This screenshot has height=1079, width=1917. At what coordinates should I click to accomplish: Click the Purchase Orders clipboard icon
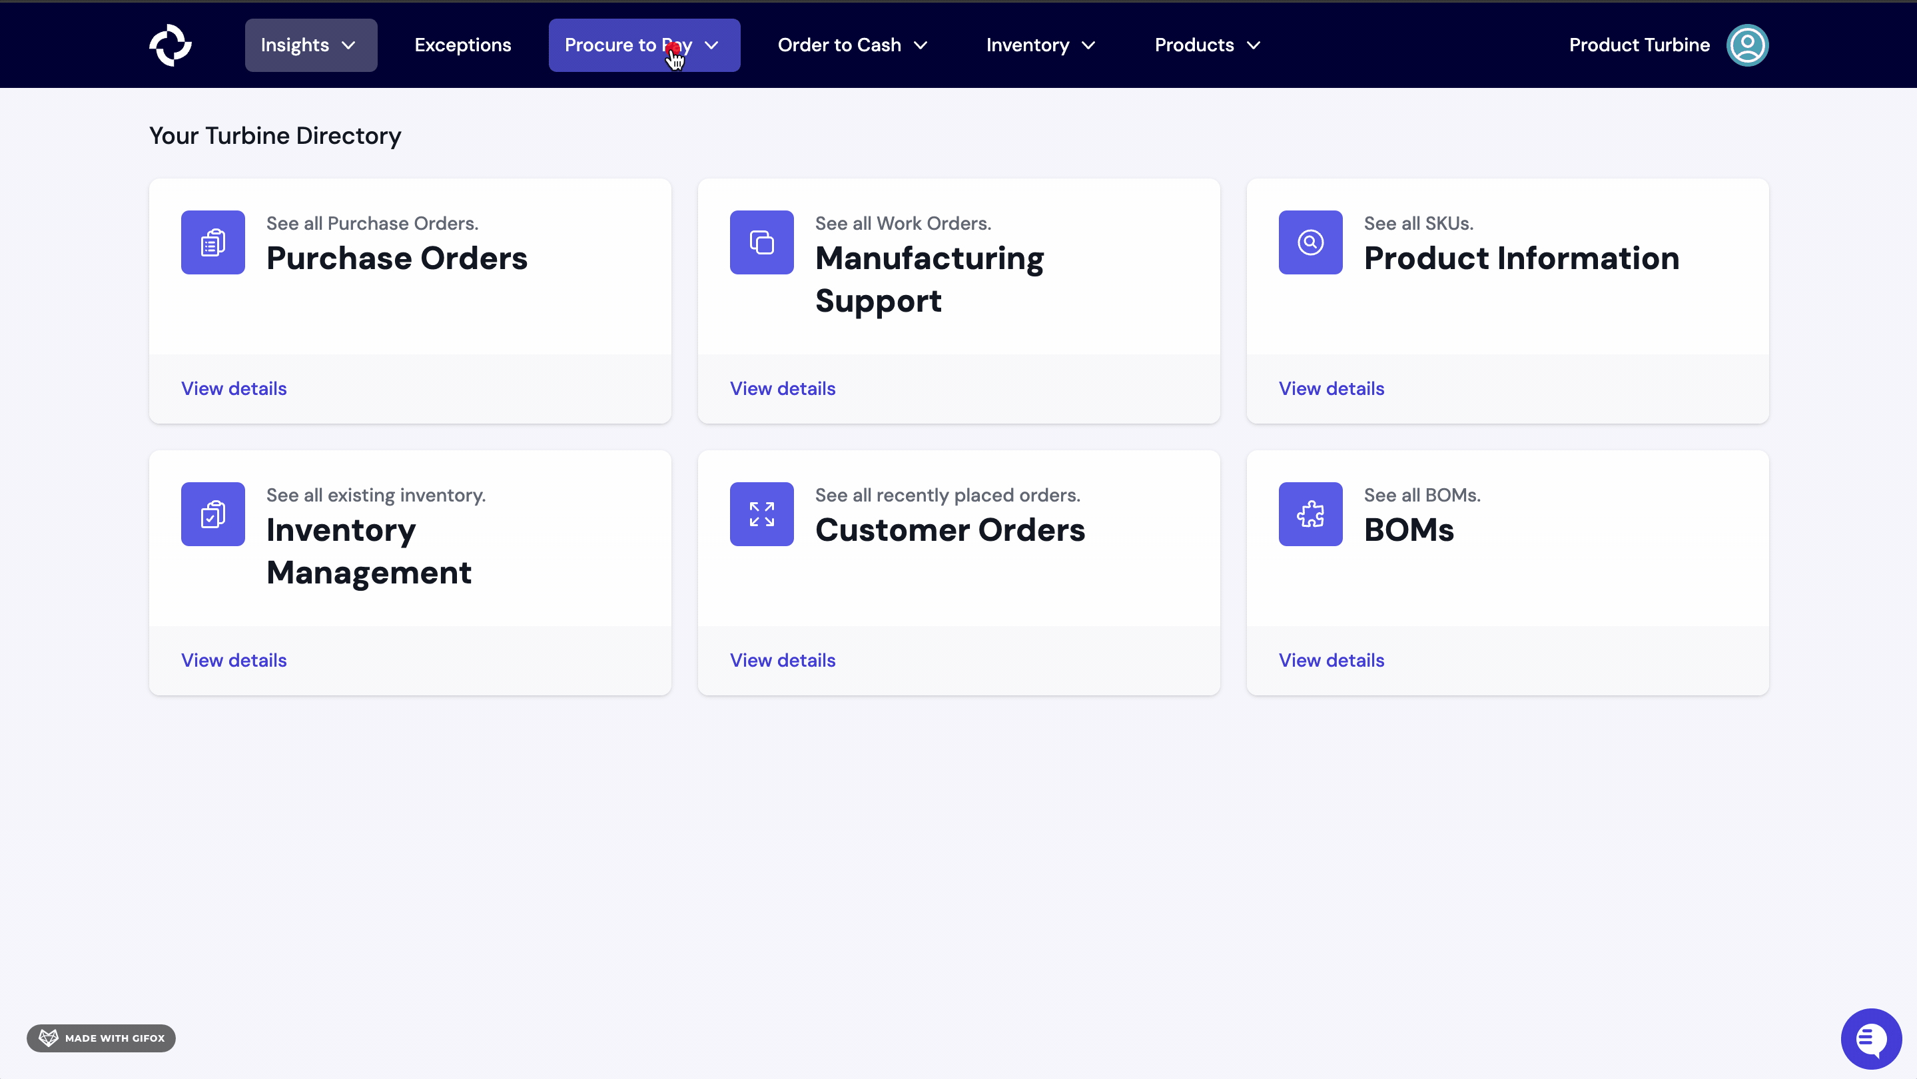(213, 242)
